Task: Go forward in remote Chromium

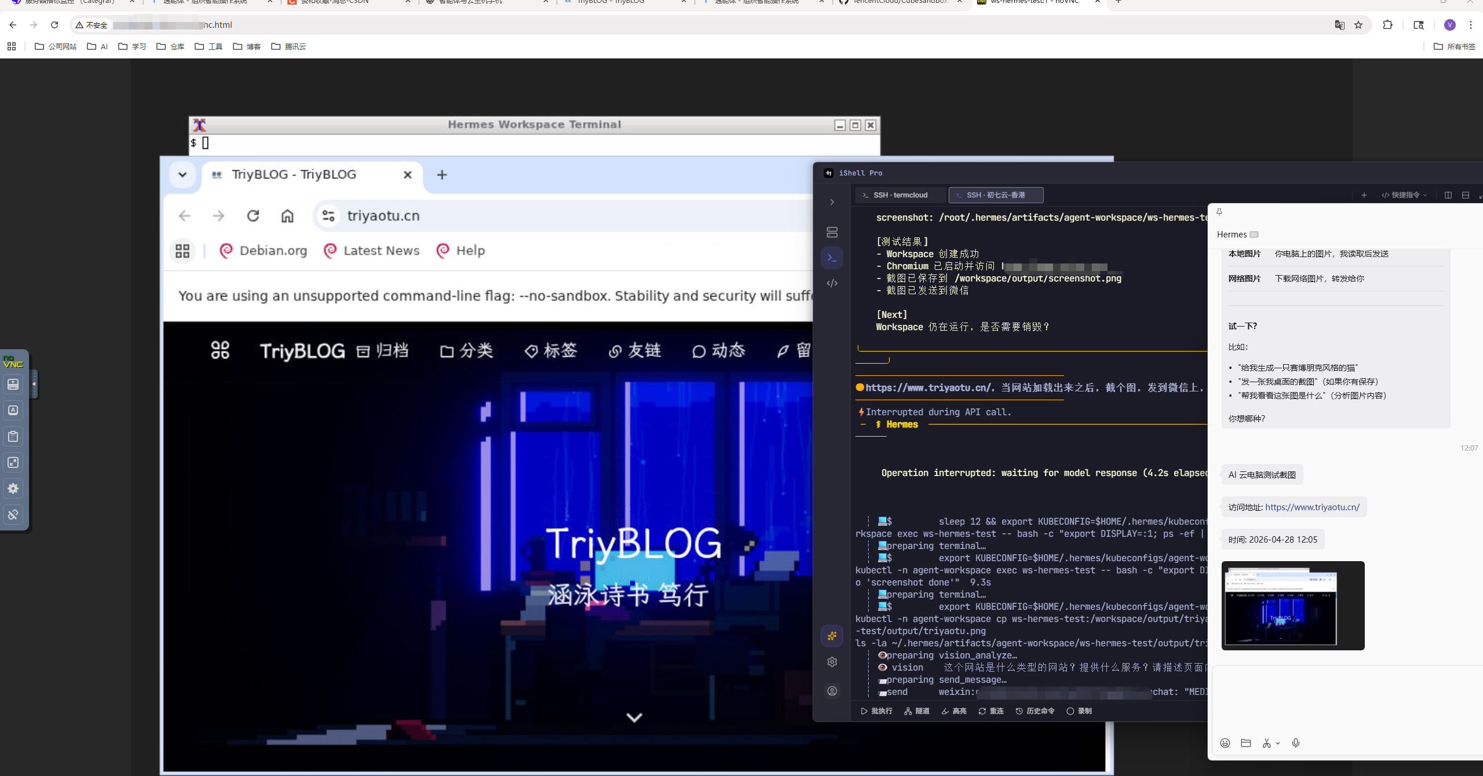Action: 218,216
